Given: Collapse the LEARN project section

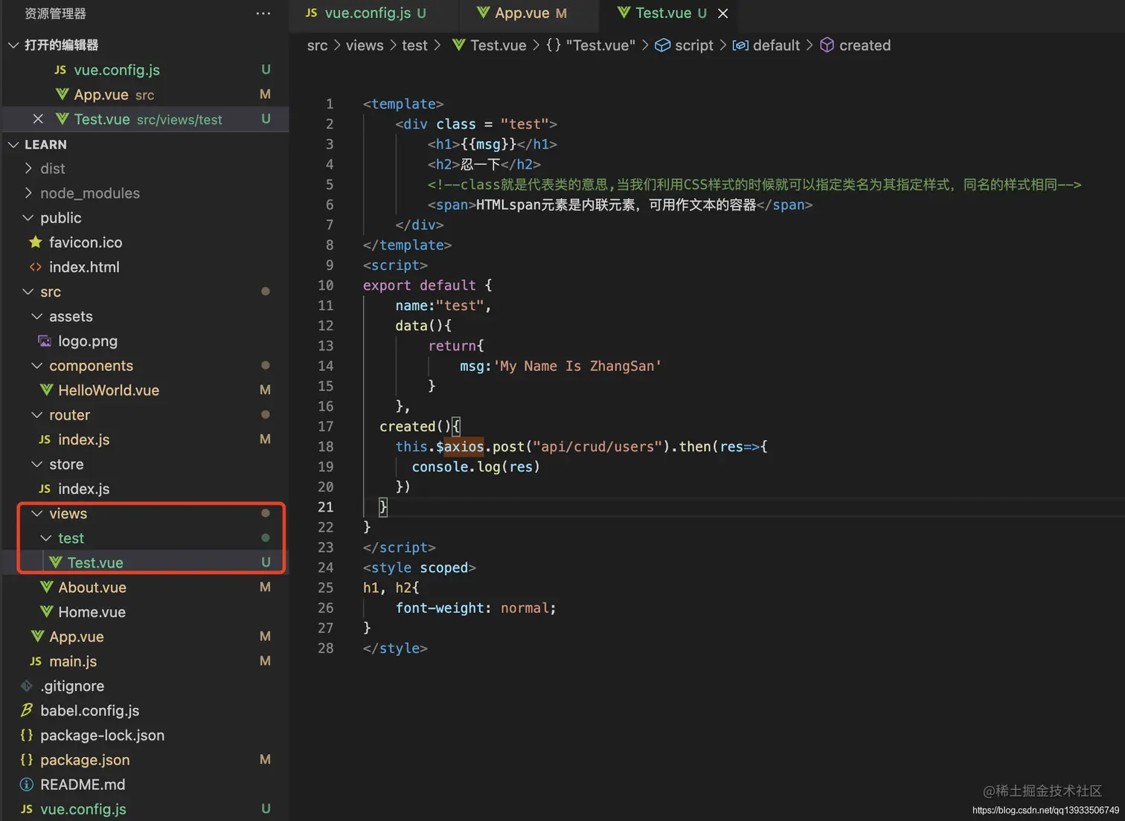Looking at the screenshot, I should (x=13, y=144).
